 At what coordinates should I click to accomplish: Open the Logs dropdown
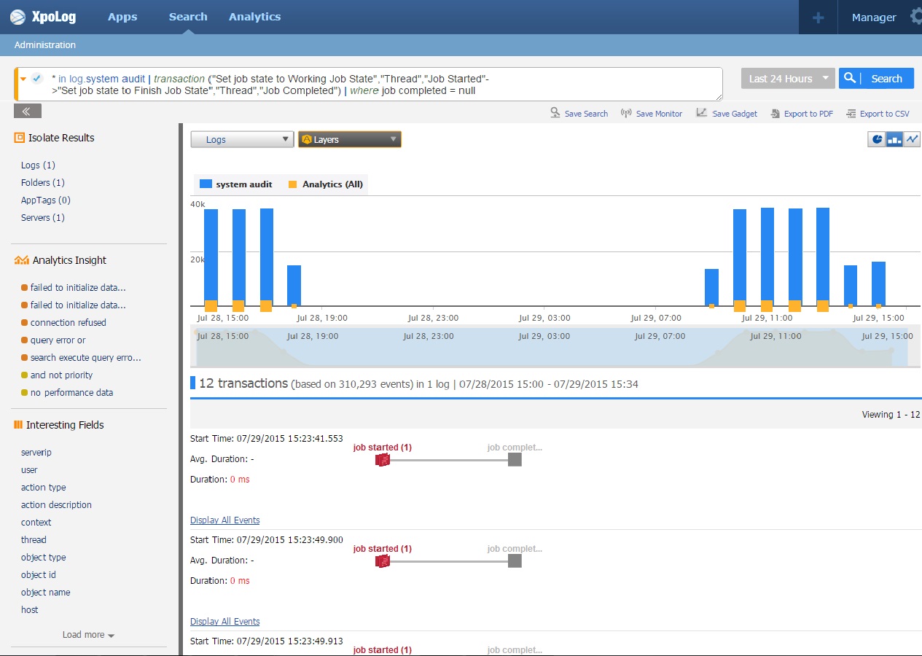(x=242, y=139)
